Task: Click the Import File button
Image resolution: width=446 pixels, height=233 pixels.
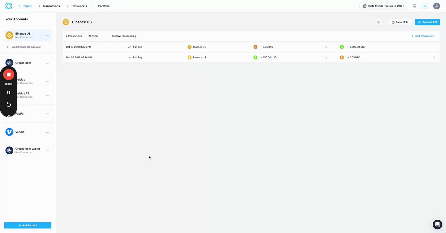Action: tap(400, 22)
